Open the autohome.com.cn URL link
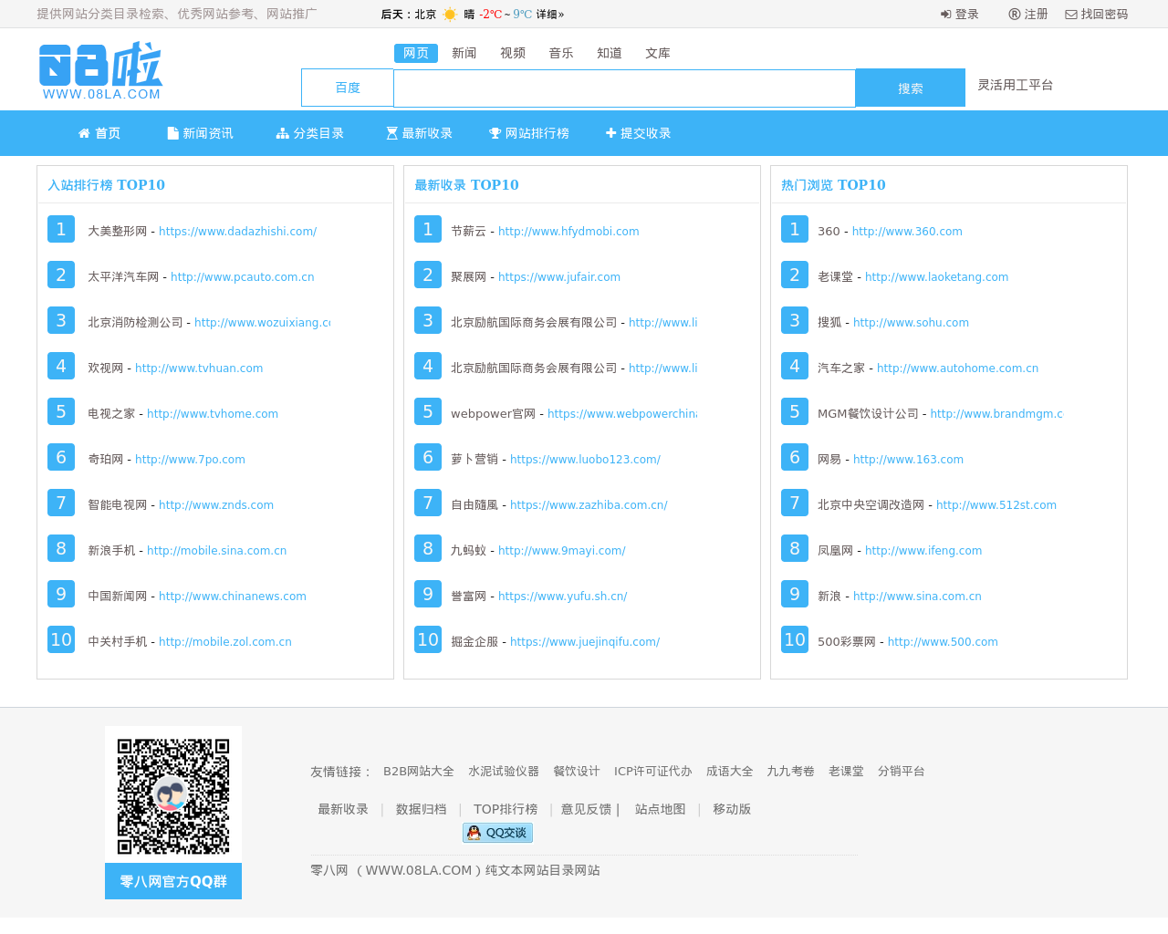The image size is (1168, 934). [957, 368]
